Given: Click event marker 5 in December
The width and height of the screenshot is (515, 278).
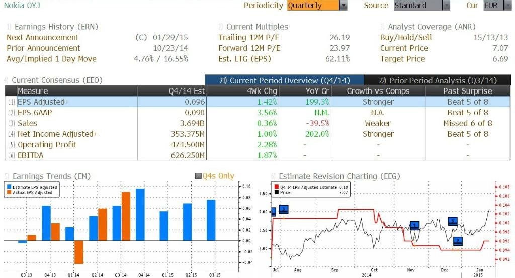Looking at the screenshot, I should click(x=453, y=221).
